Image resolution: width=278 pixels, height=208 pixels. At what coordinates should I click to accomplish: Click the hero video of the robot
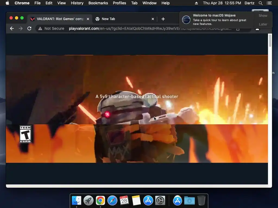(137, 109)
